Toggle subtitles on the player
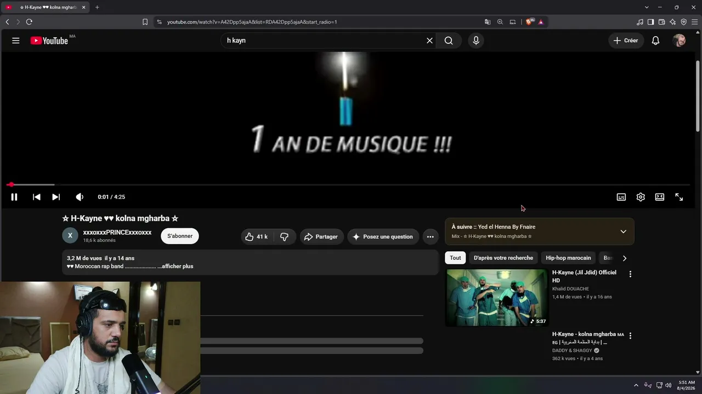This screenshot has width=702, height=394. click(x=621, y=197)
